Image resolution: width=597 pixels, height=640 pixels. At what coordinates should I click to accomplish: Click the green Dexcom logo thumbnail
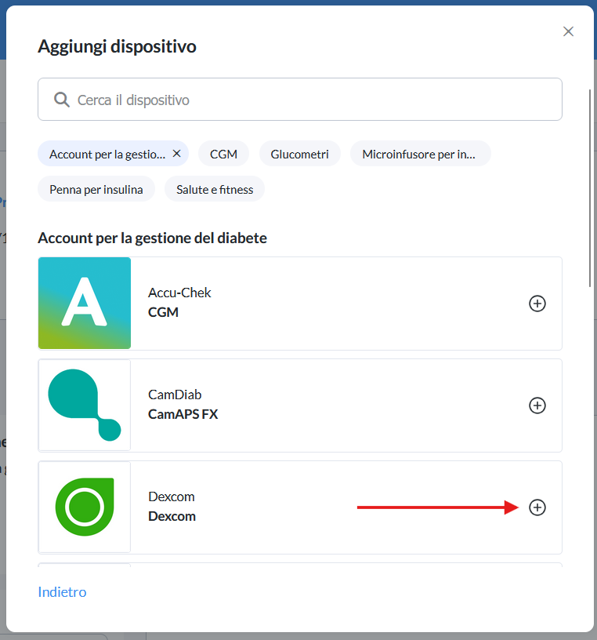[x=85, y=507]
